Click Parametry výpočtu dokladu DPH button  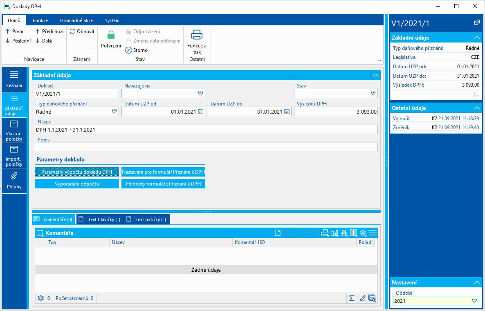pyautogui.click(x=77, y=172)
